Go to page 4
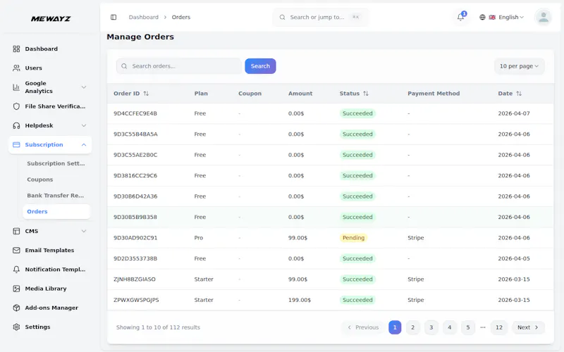 pos(450,327)
